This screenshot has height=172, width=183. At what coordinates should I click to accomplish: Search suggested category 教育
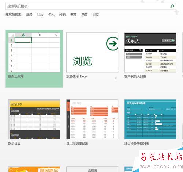(73, 14)
